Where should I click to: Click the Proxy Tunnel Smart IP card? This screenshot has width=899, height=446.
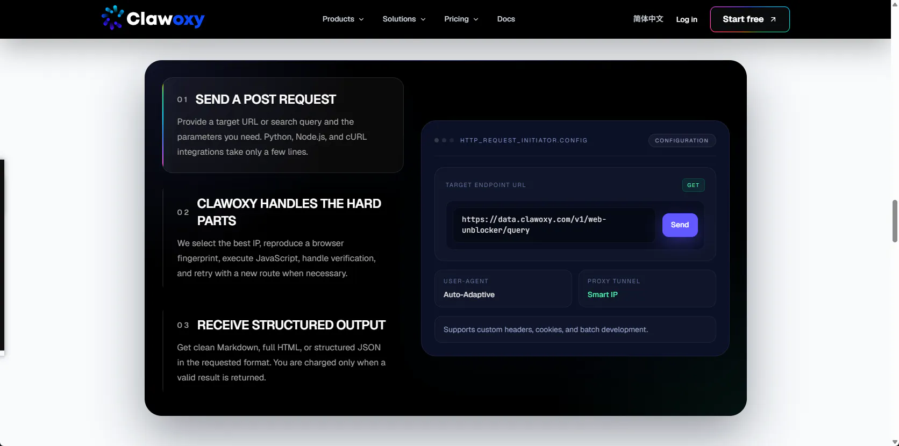point(647,289)
